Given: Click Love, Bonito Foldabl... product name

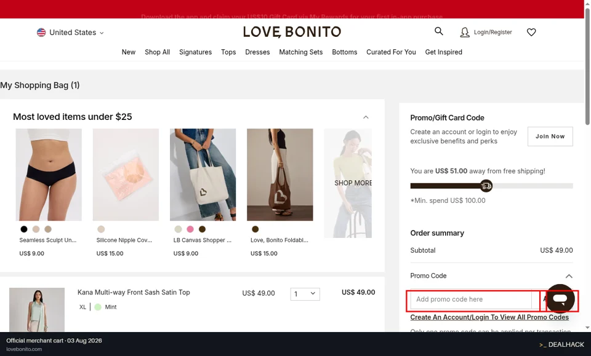Looking at the screenshot, I should click(279, 240).
